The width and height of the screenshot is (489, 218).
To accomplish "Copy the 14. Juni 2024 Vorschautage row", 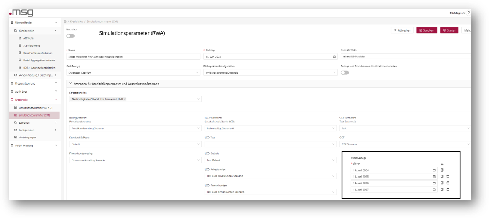I will (x=442, y=170).
